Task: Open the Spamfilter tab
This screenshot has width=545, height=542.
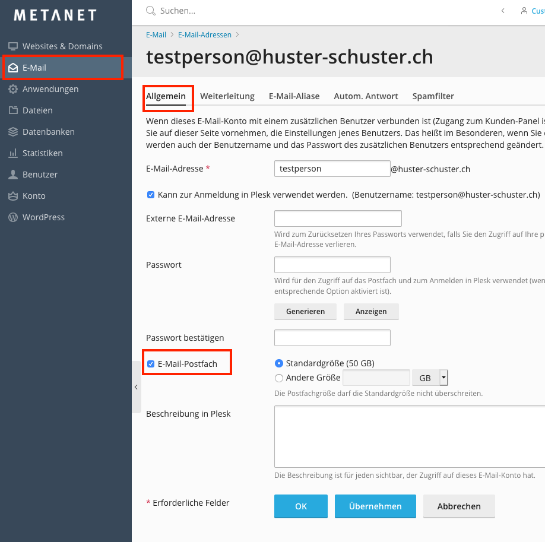Action: pyautogui.click(x=433, y=96)
